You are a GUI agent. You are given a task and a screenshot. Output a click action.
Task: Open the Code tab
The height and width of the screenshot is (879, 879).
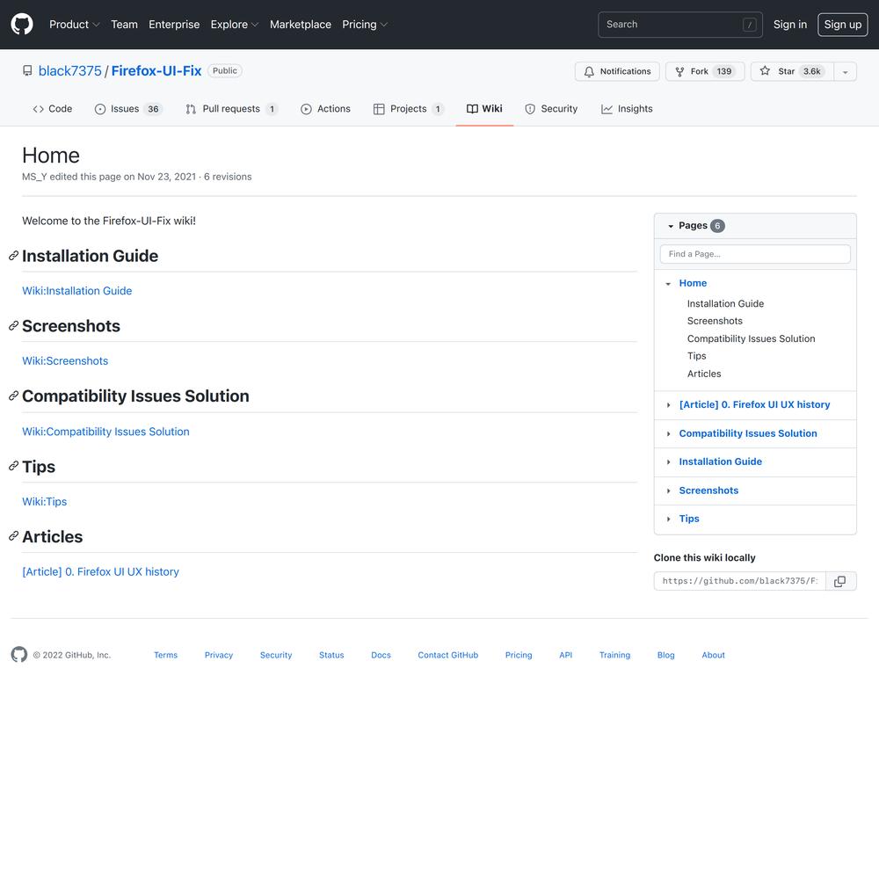pos(53,109)
